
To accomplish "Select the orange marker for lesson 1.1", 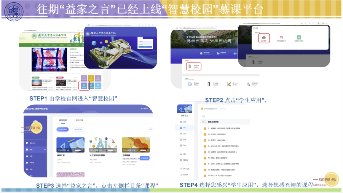I will (204, 128).
